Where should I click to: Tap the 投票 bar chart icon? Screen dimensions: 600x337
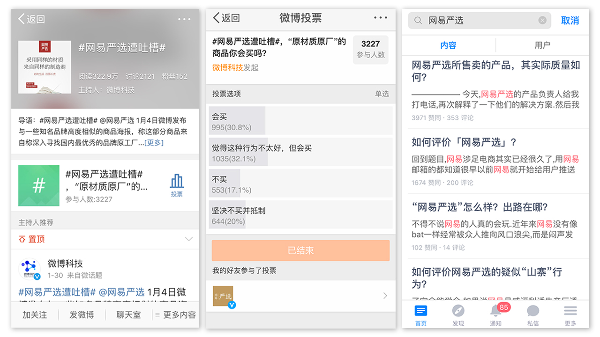click(177, 181)
